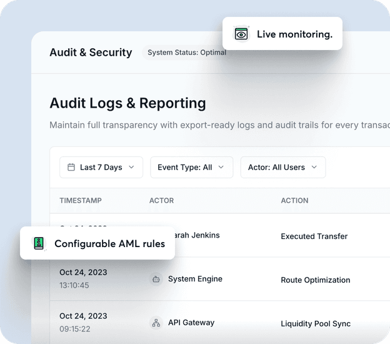Click the Audit Logs & Reporting heading
Screen dimensions: 390x344
[x=128, y=103]
